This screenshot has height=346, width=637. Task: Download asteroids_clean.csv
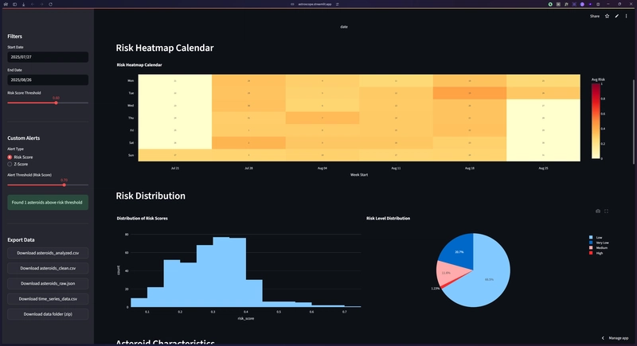click(x=48, y=268)
